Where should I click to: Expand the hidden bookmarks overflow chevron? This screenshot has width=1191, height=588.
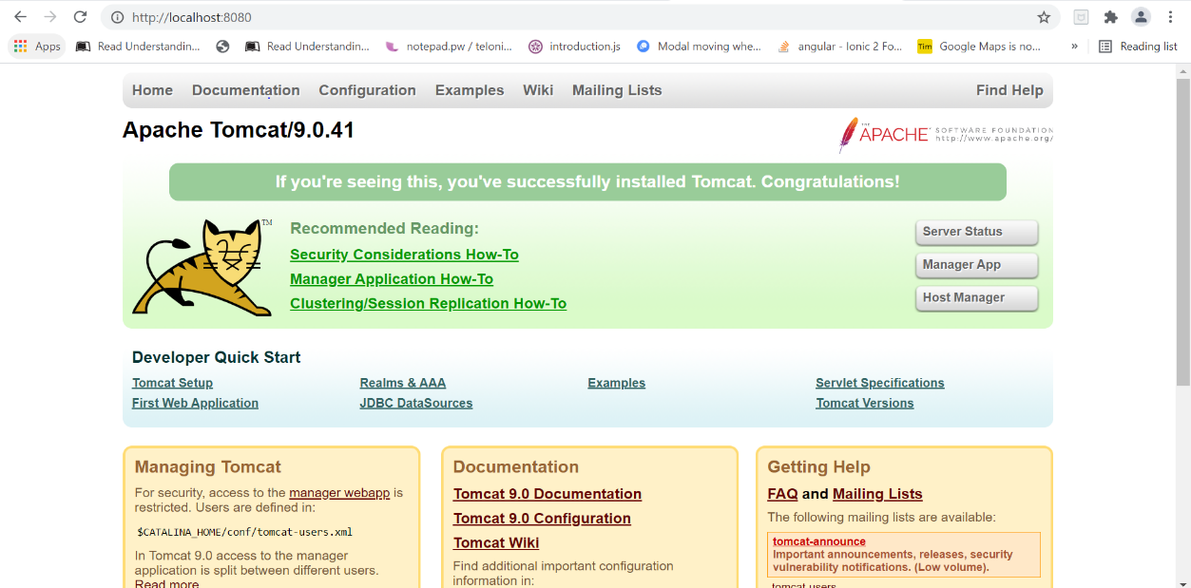pos(1074,47)
